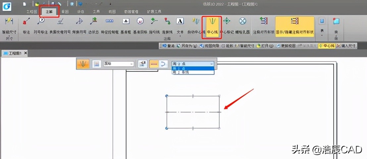Image resolution: width=367 pixels, height=159 pixels.
Task: Click the top-left blue keypoint of the rectangle
Action: click(x=167, y=96)
